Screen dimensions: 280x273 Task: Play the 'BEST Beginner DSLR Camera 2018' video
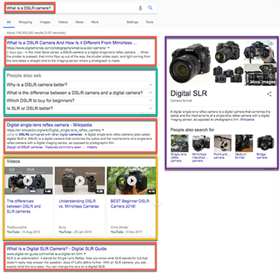[x=132, y=181]
